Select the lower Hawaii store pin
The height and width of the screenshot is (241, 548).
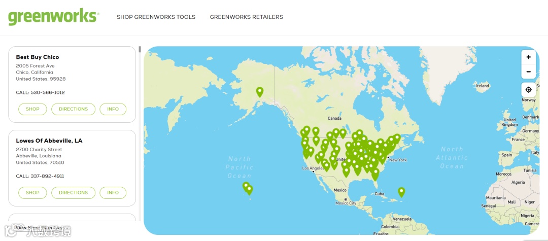click(249, 190)
